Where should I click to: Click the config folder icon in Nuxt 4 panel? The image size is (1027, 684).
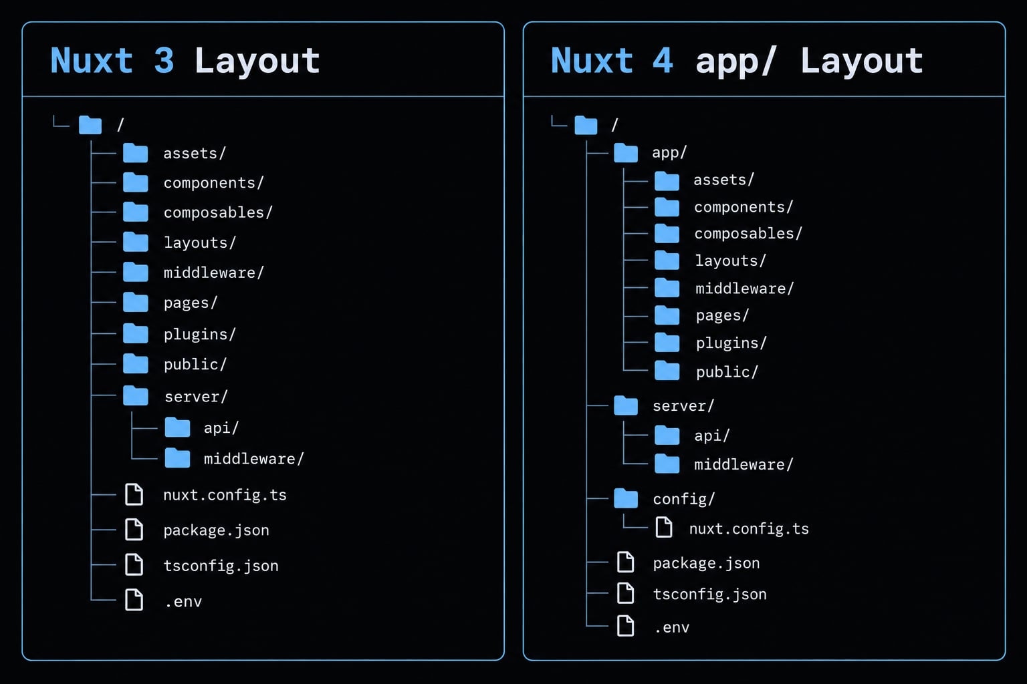point(626,498)
